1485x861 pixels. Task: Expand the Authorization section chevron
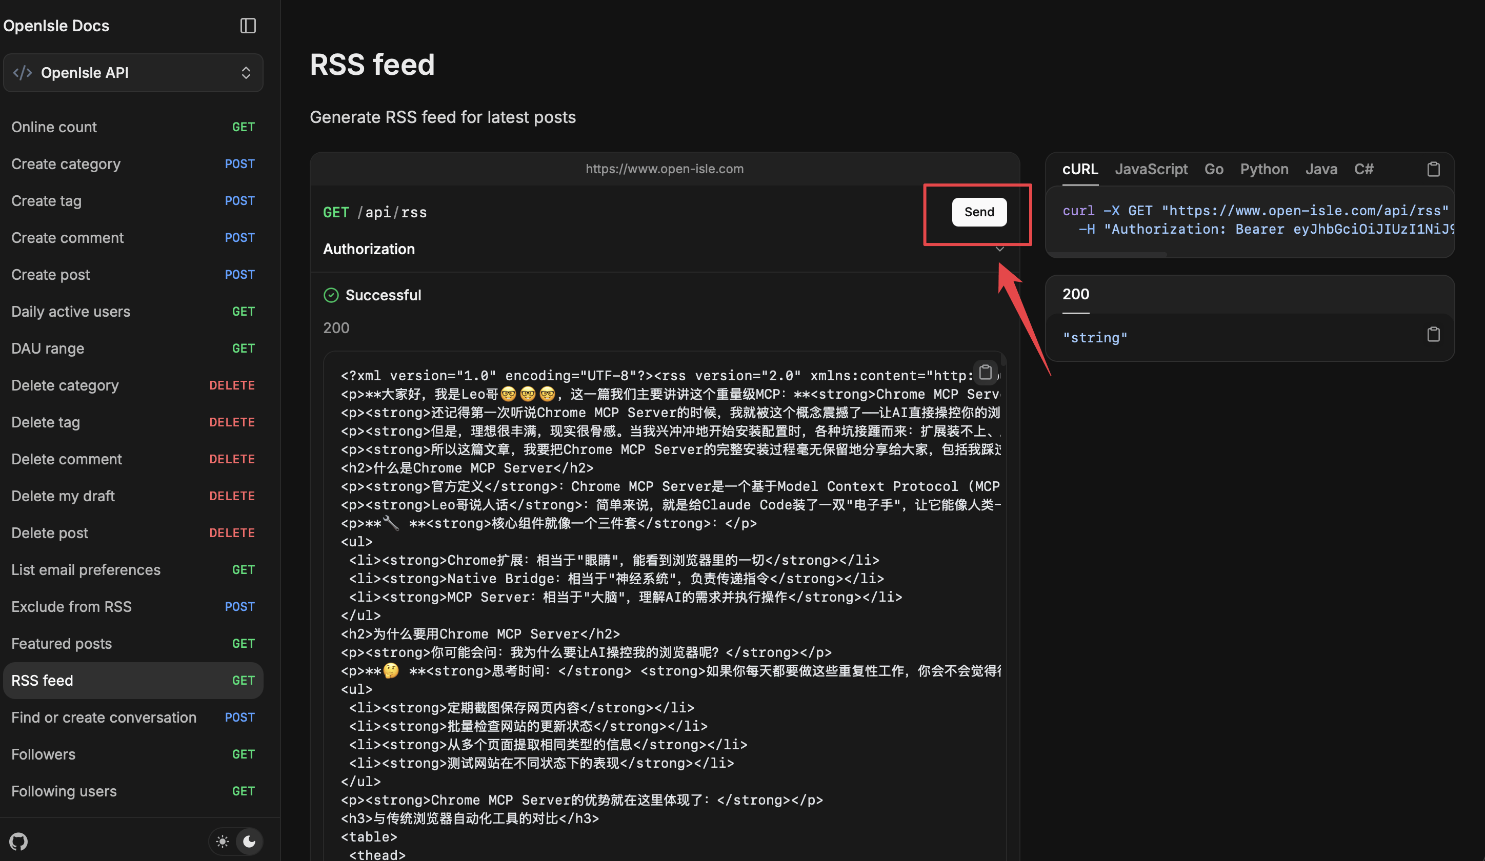click(999, 249)
